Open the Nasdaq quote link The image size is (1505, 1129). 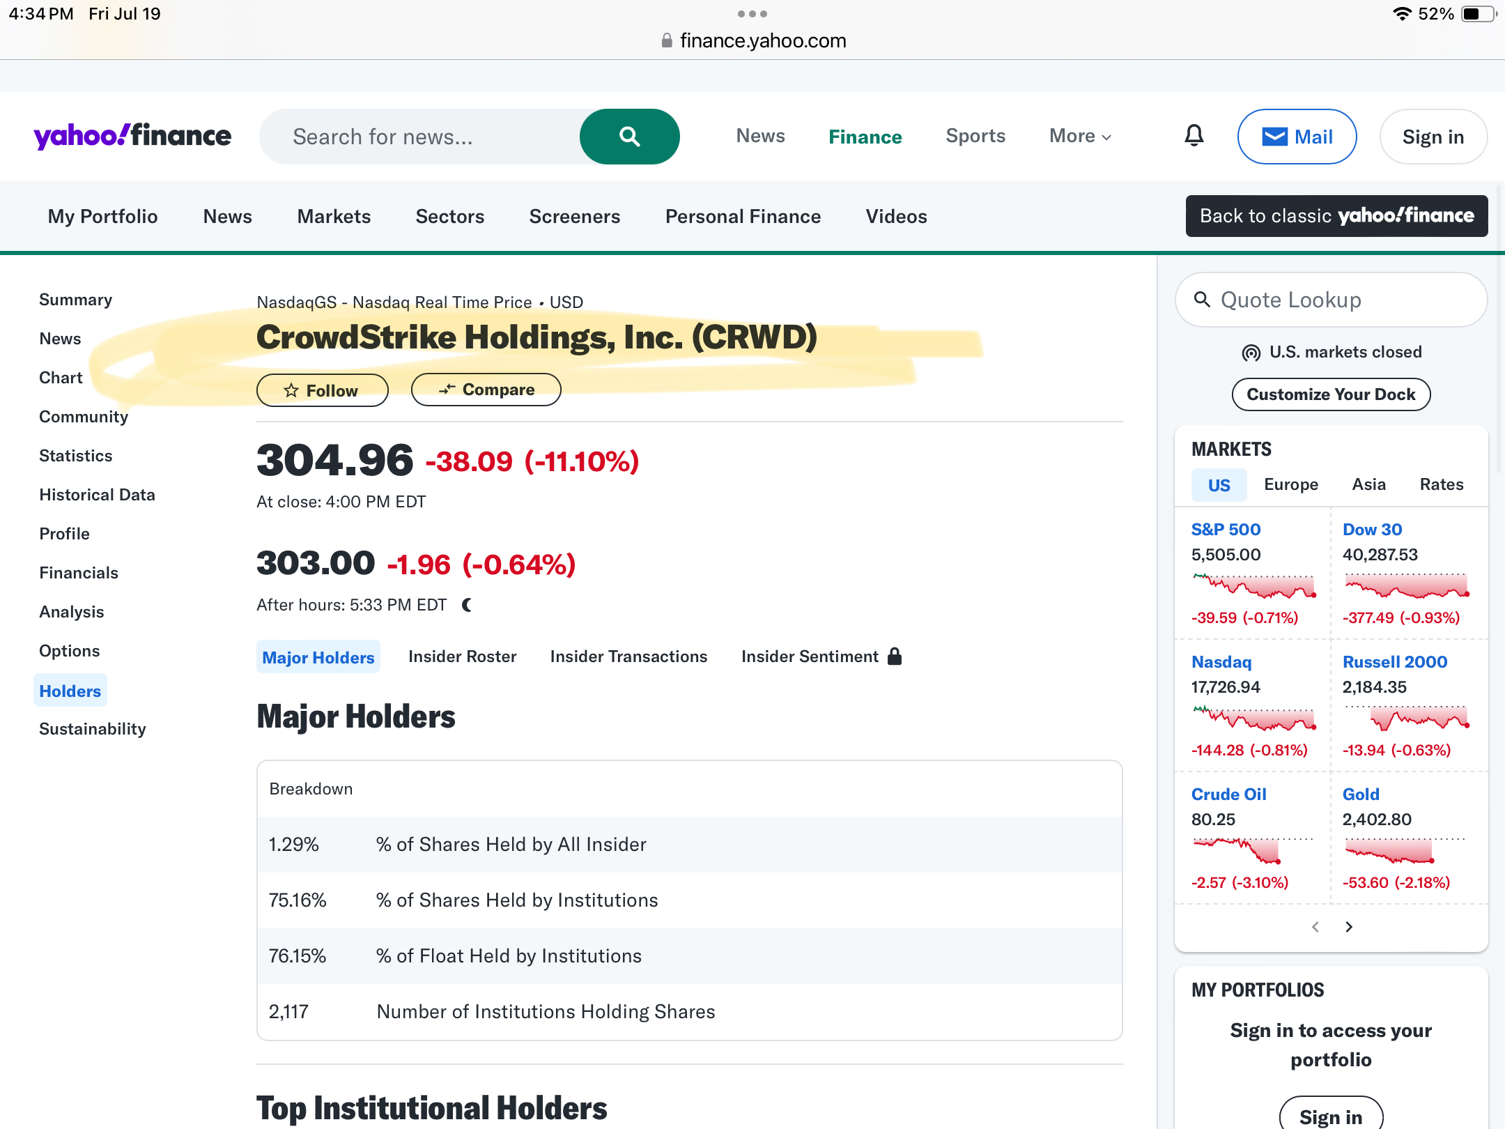pos(1221,662)
